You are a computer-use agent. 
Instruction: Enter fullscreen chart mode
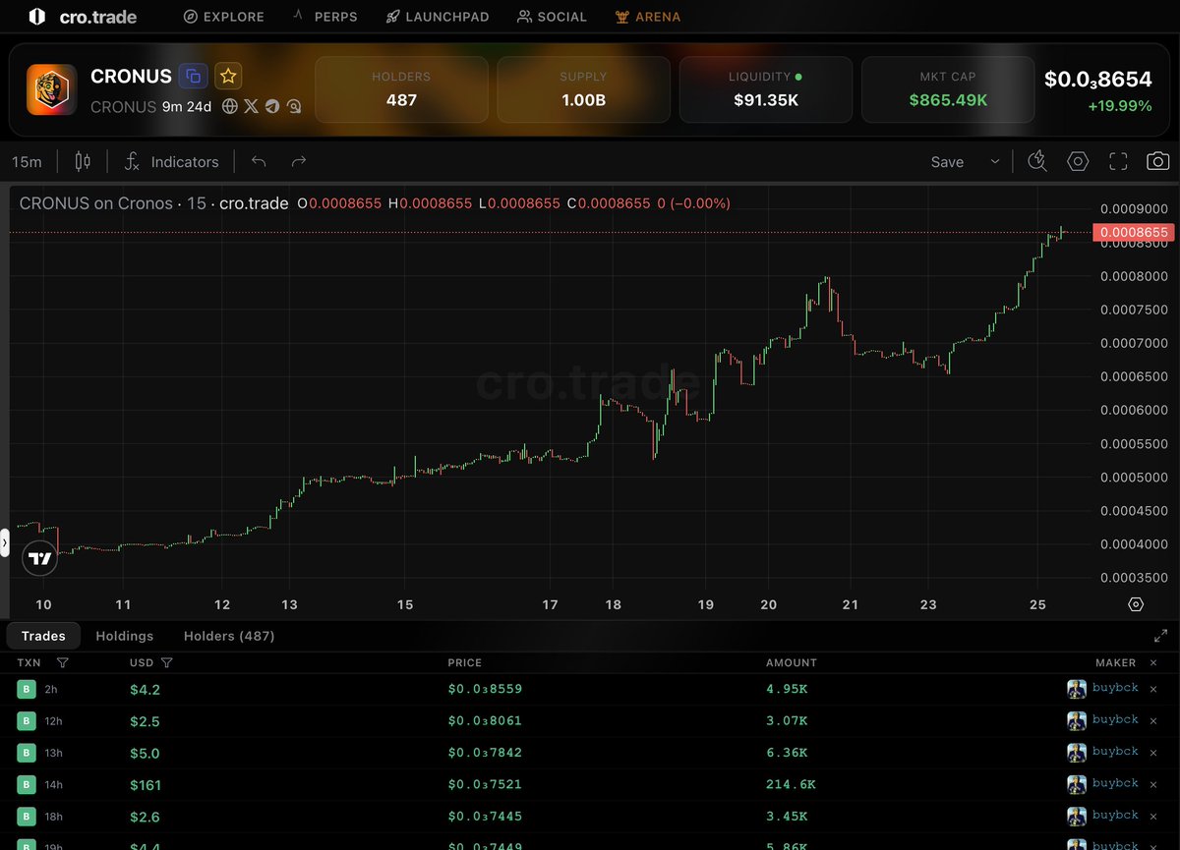pyautogui.click(x=1118, y=162)
